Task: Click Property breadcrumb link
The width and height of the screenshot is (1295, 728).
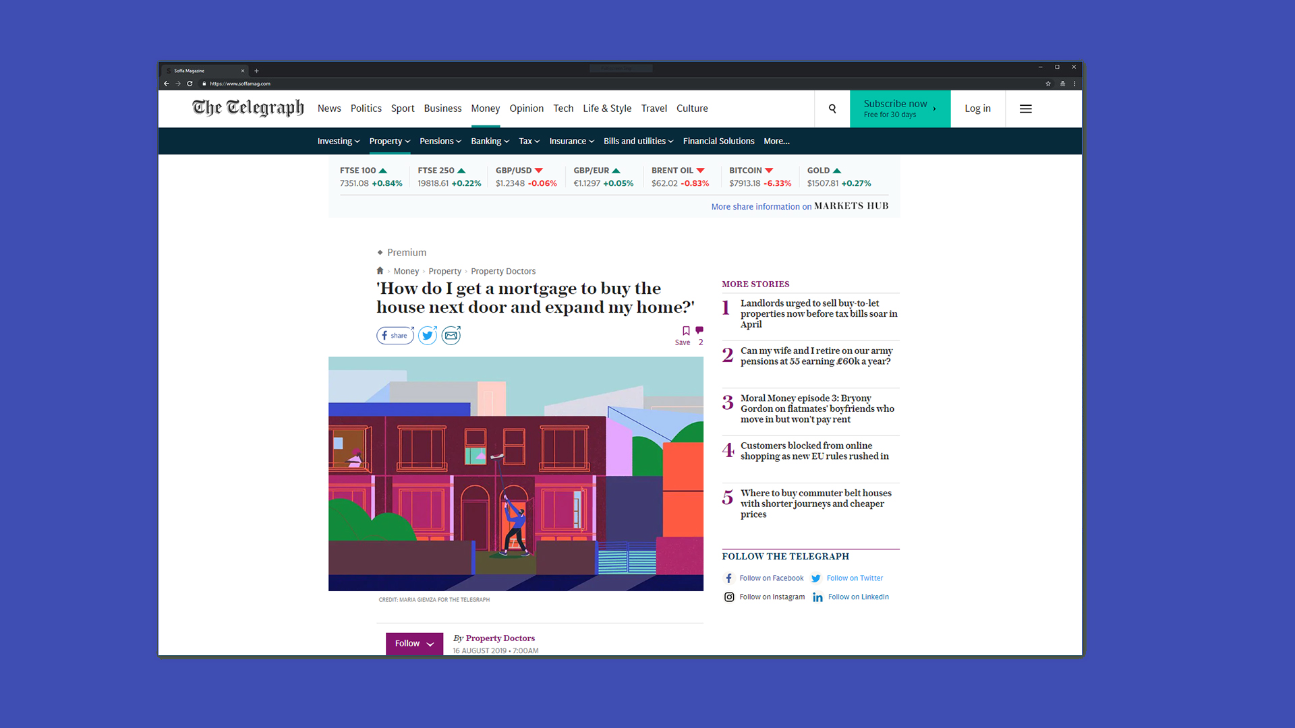Action: click(444, 271)
